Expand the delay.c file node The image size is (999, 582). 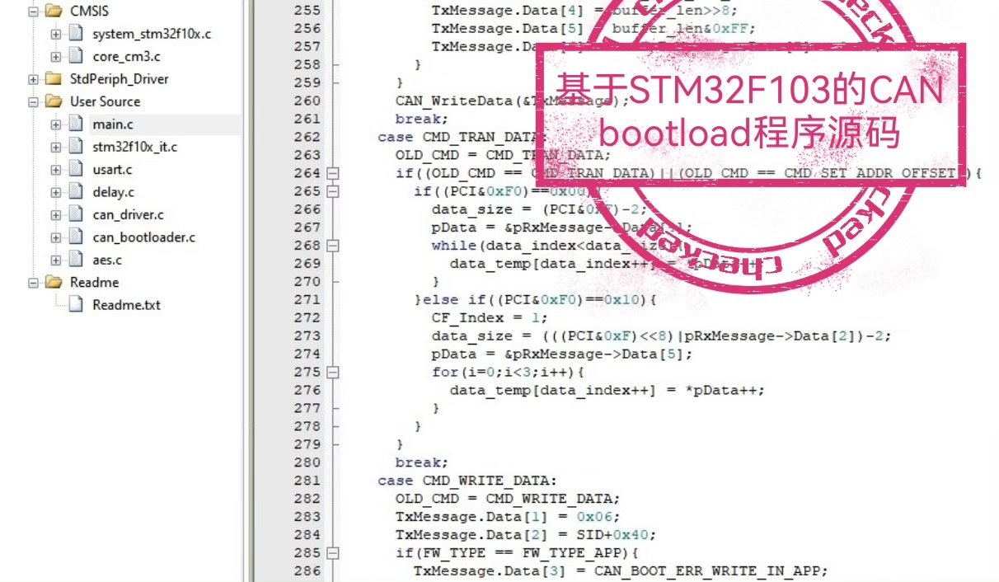(x=56, y=192)
